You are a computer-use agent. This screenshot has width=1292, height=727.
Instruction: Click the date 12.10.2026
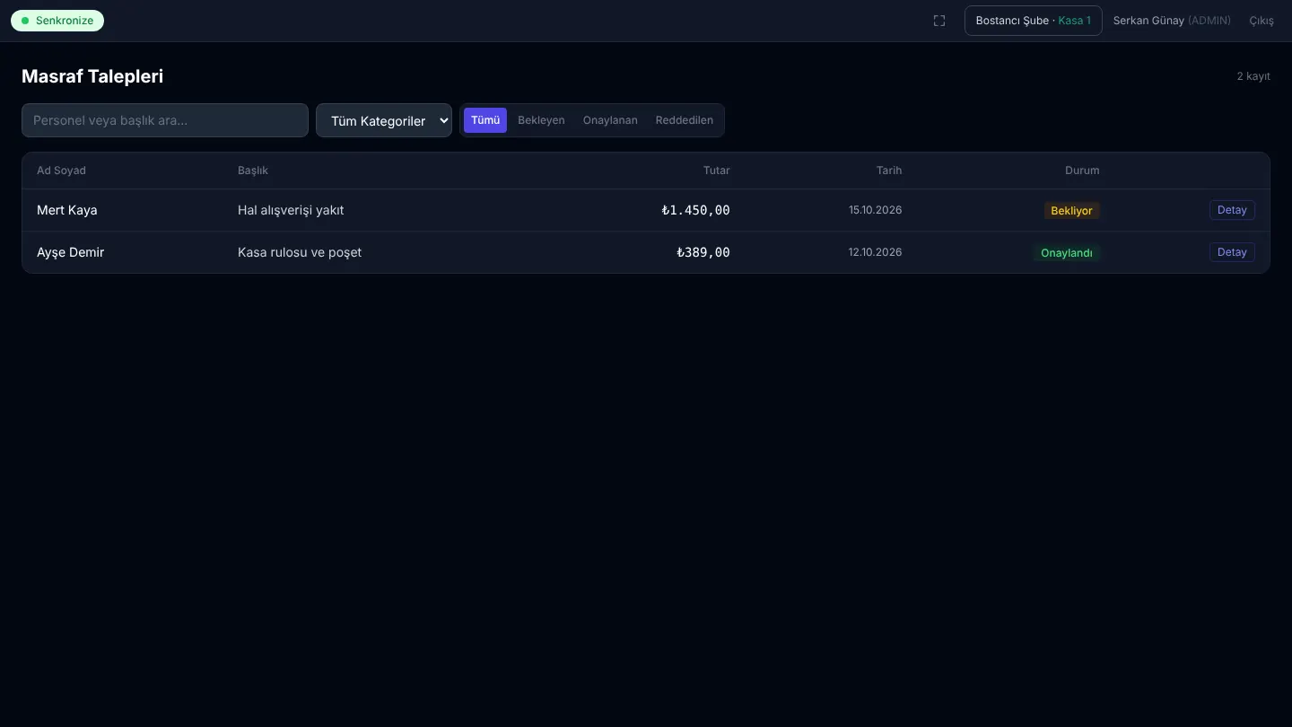pyautogui.click(x=876, y=252)
